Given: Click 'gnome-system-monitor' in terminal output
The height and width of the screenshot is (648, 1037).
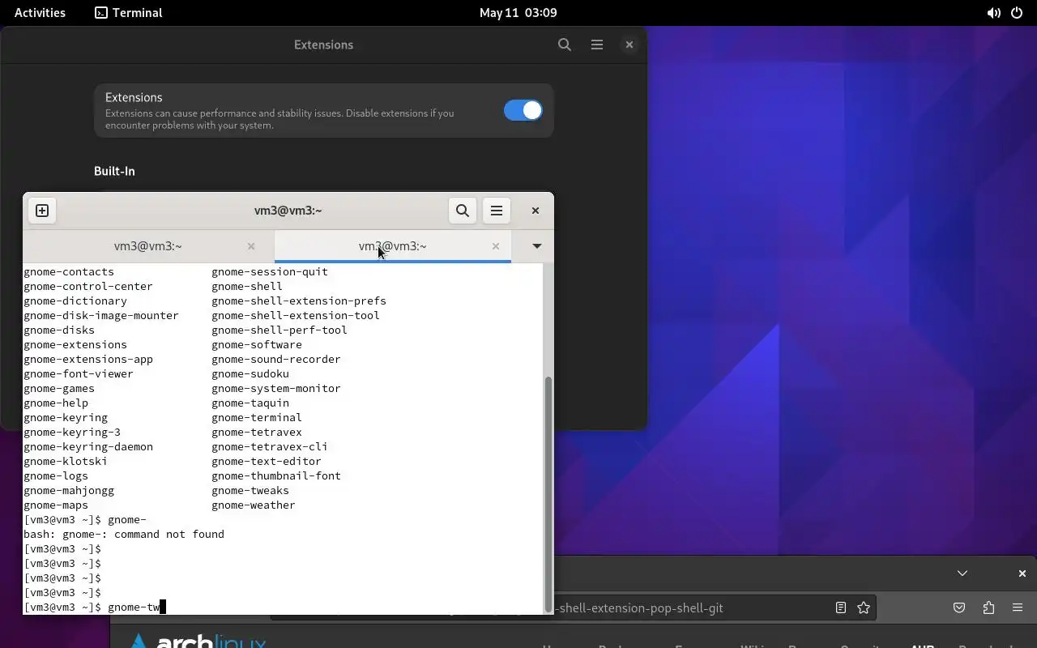Looking at the screenshot, I should pyautogui.click(x=276, y=388).
